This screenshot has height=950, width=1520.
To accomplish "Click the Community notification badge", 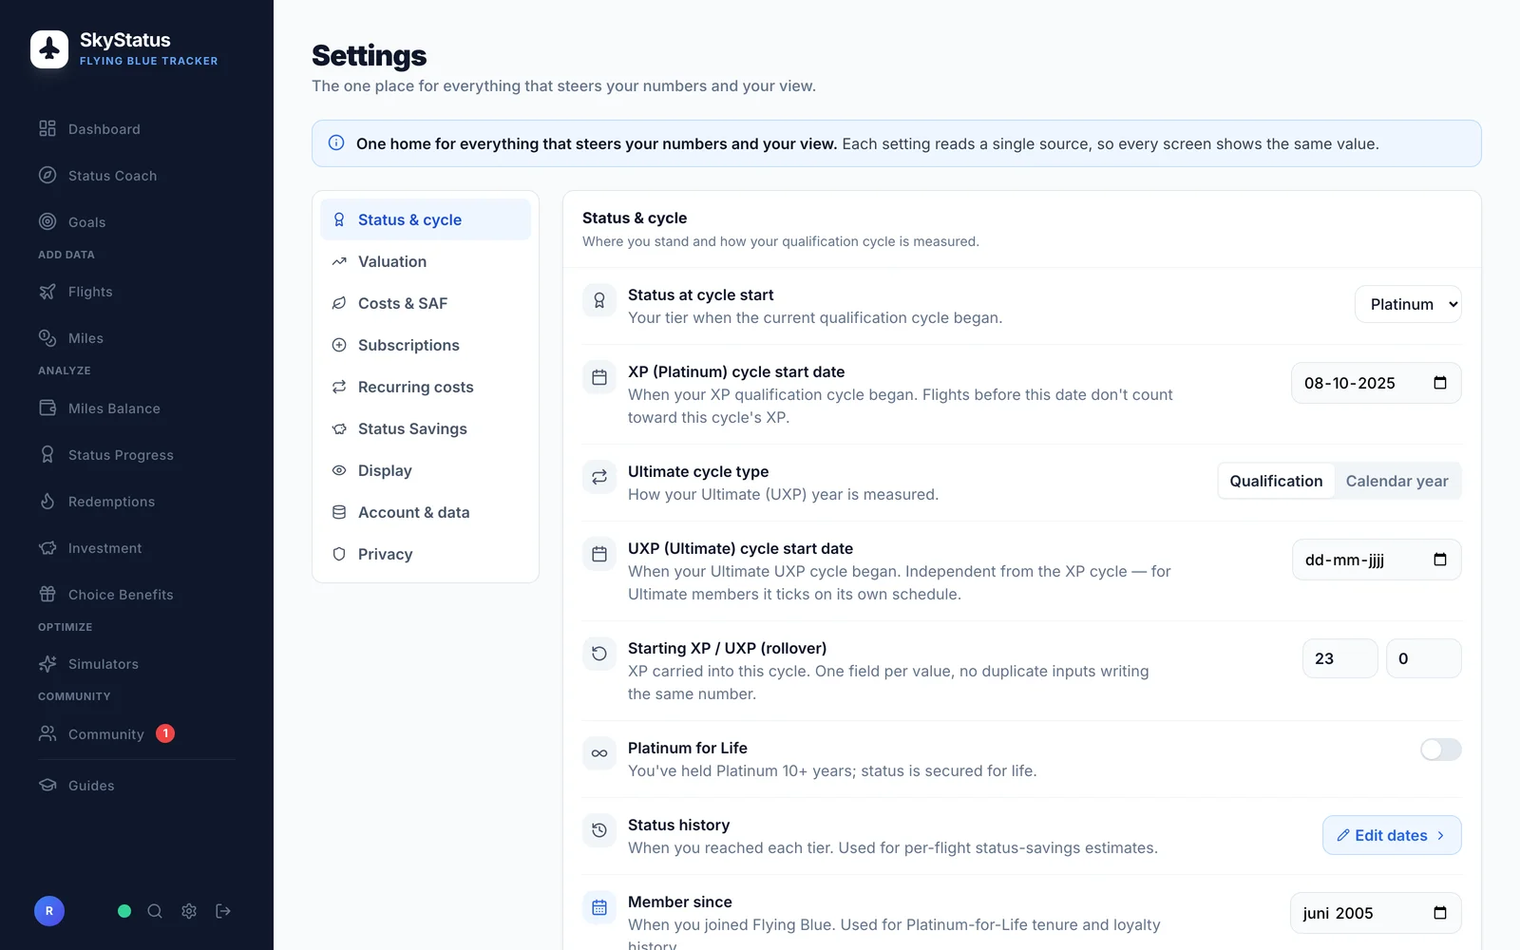I will tap(165, 733).
